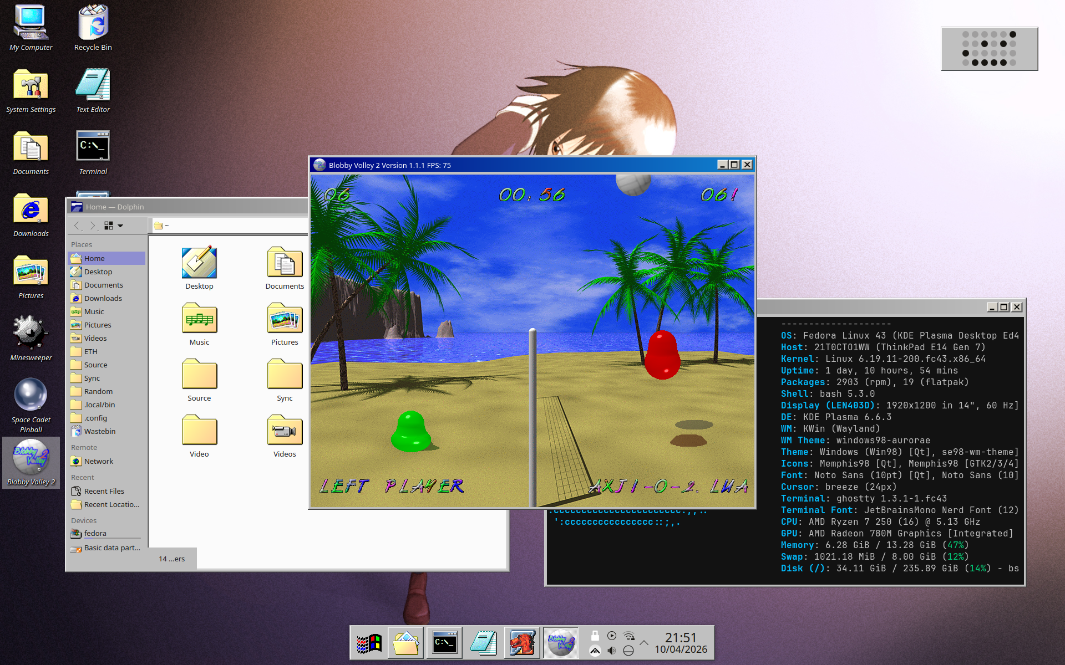1065x665 pixels.
Task: Click the dotted pager widget at top right
Action: point(989,49)
